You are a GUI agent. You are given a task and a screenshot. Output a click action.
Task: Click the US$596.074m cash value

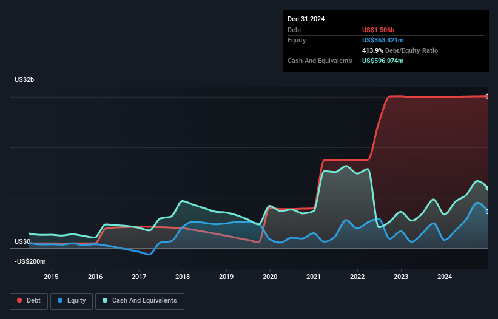[383, 61]
